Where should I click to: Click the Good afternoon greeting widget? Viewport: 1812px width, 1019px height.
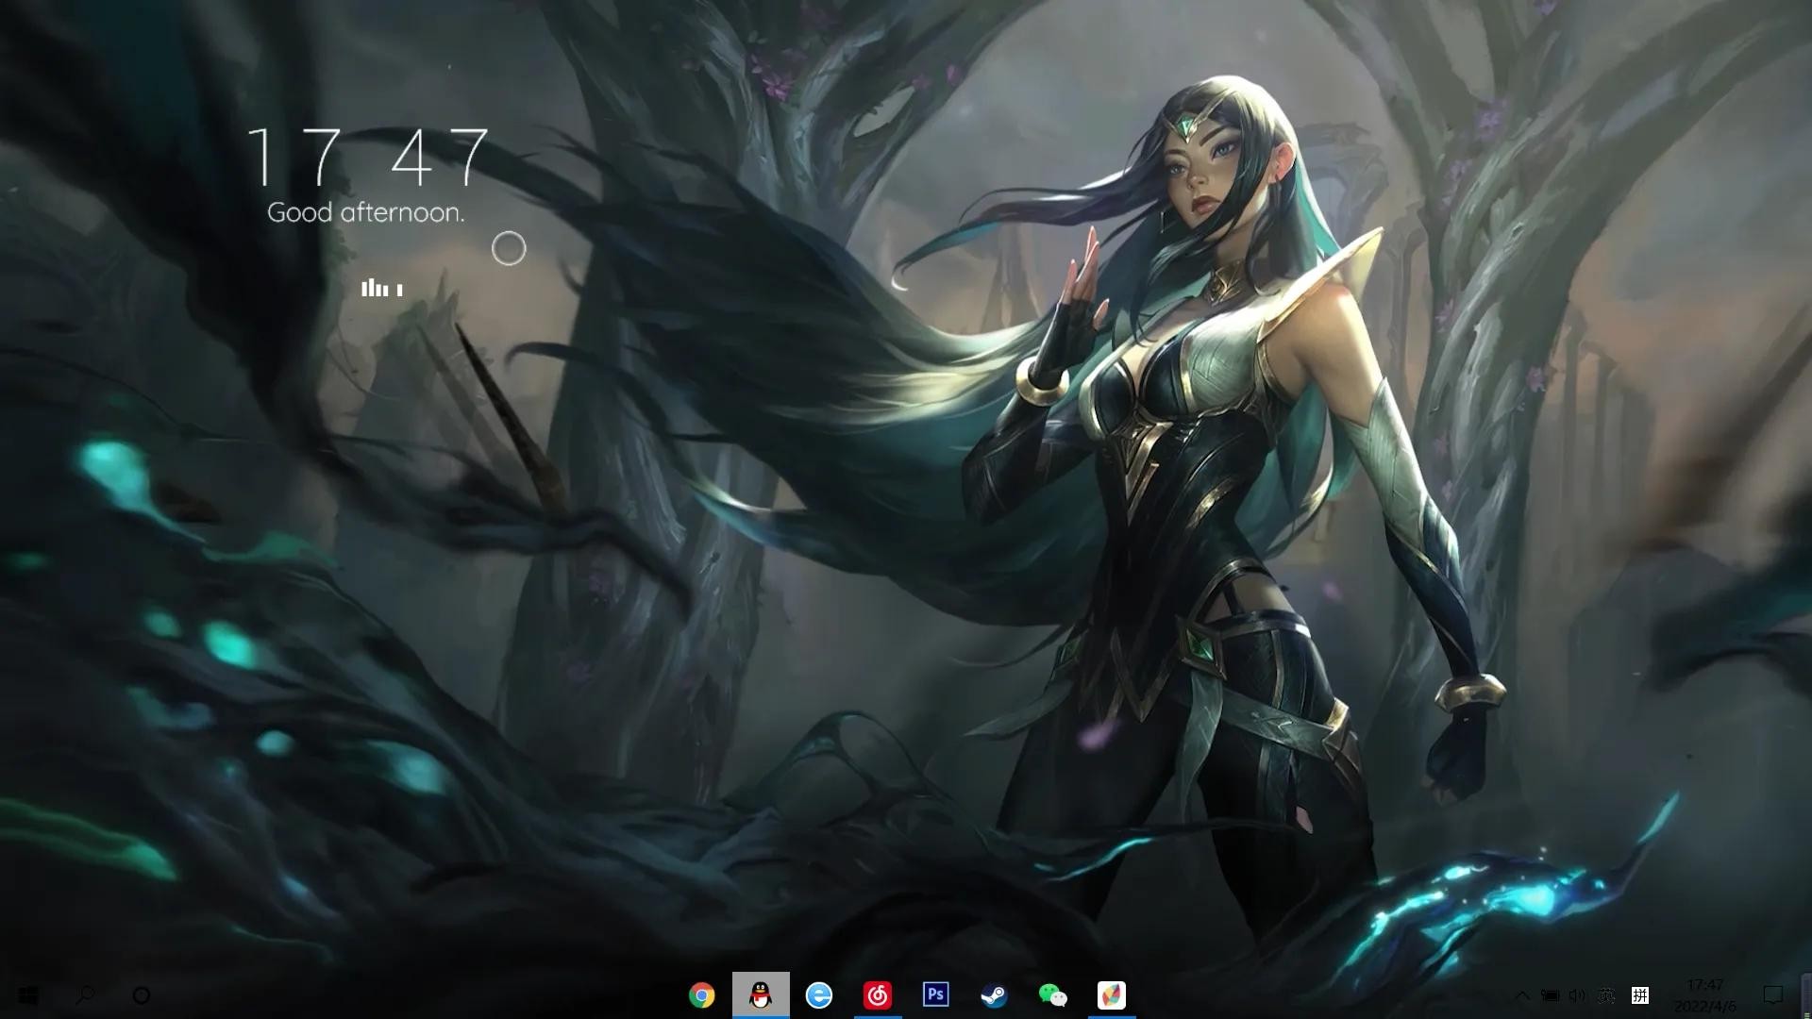click(x=366, y=213)
